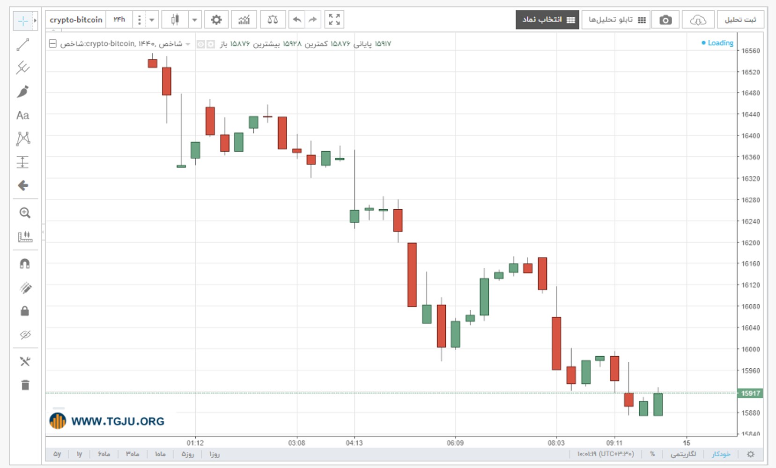Toggle stay in drawing mode pencil
The image size is (776, 468).
click(25, 288)
